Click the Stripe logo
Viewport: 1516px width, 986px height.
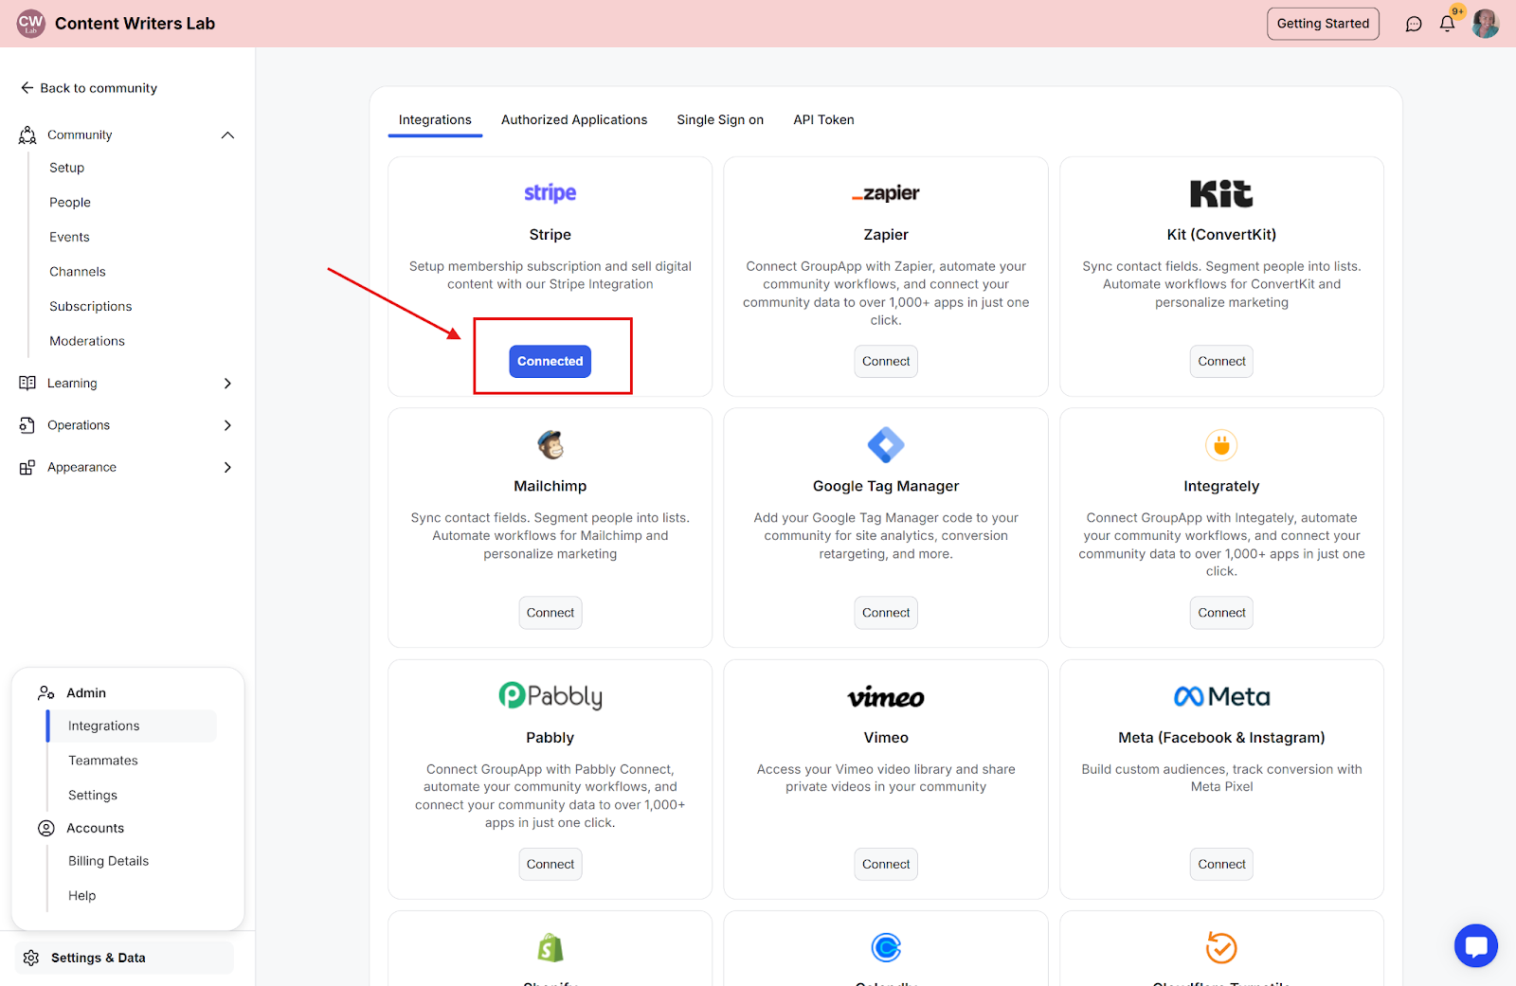(x=550, y=193)
